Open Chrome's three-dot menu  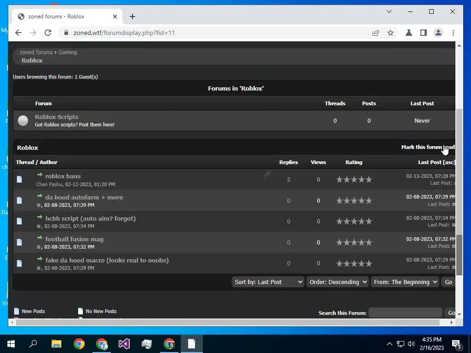tap(453, 33)
